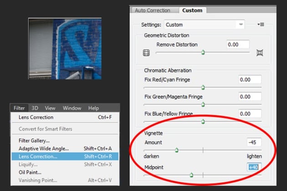The height and width of the screenshot is (191, 287).
Task: Click the 'lighten' label
Action: (x=254, y=156)
